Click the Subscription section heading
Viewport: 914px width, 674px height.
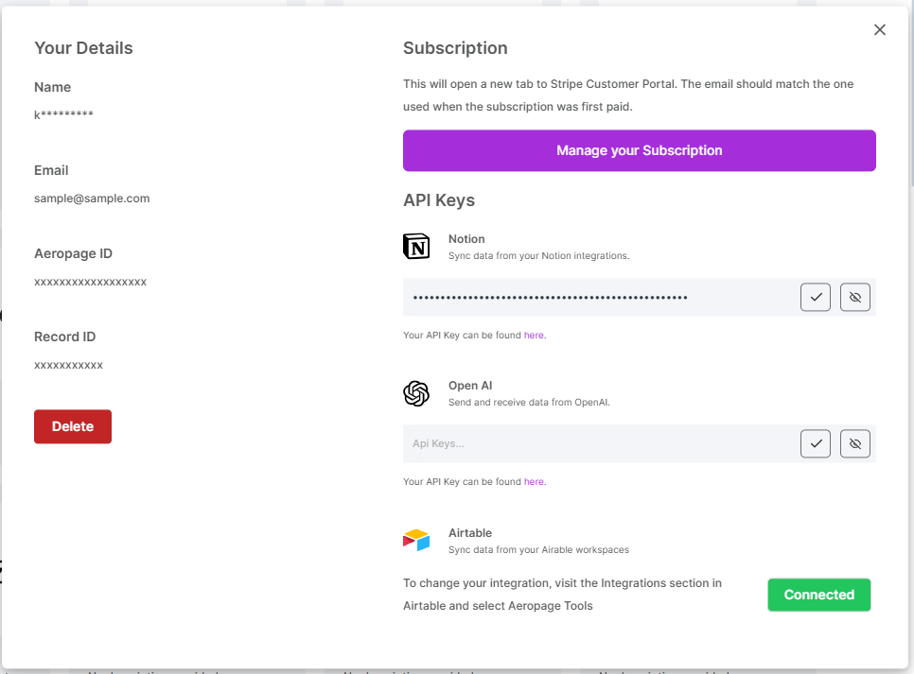point(455,48)
